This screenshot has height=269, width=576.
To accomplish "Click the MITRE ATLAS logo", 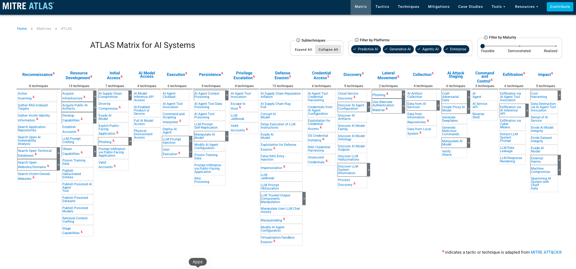I will pyautogui.click(x=28, y=6).
